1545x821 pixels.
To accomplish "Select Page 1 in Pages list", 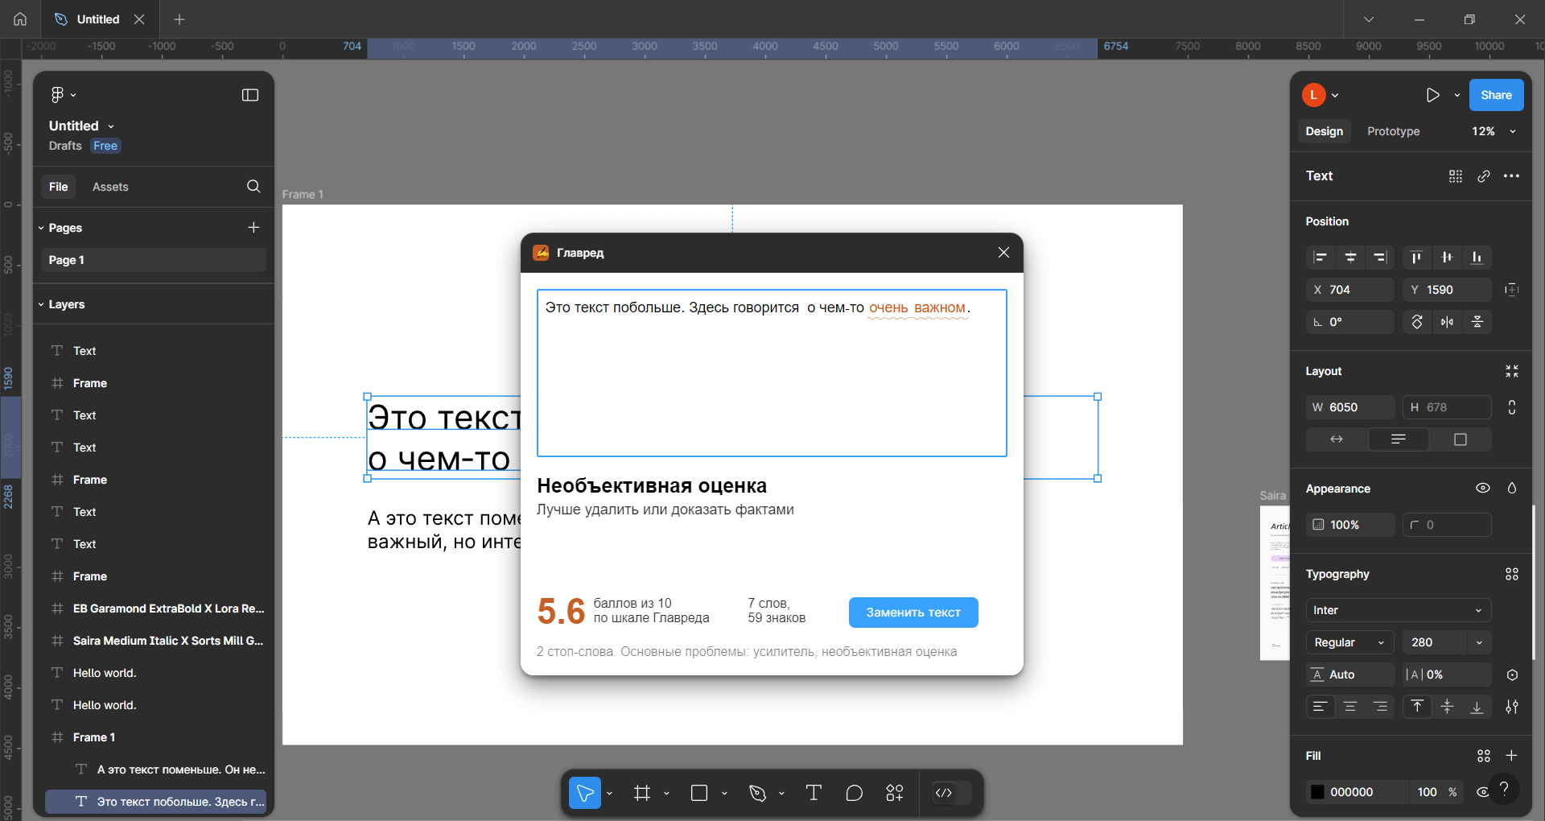I will point(153,260).
